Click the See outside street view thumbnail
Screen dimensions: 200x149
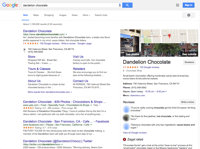coord(170,50)
